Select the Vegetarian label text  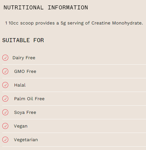coord(26,140)
